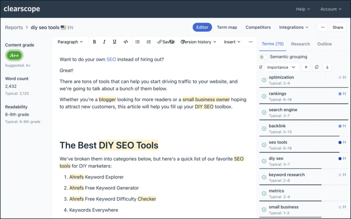351x219 pixels.
Task: Click the US flag language icon
Action: [63, 28]
